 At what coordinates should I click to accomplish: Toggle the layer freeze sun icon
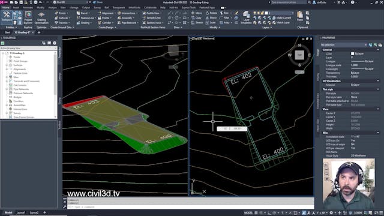[x=259, y=13]
